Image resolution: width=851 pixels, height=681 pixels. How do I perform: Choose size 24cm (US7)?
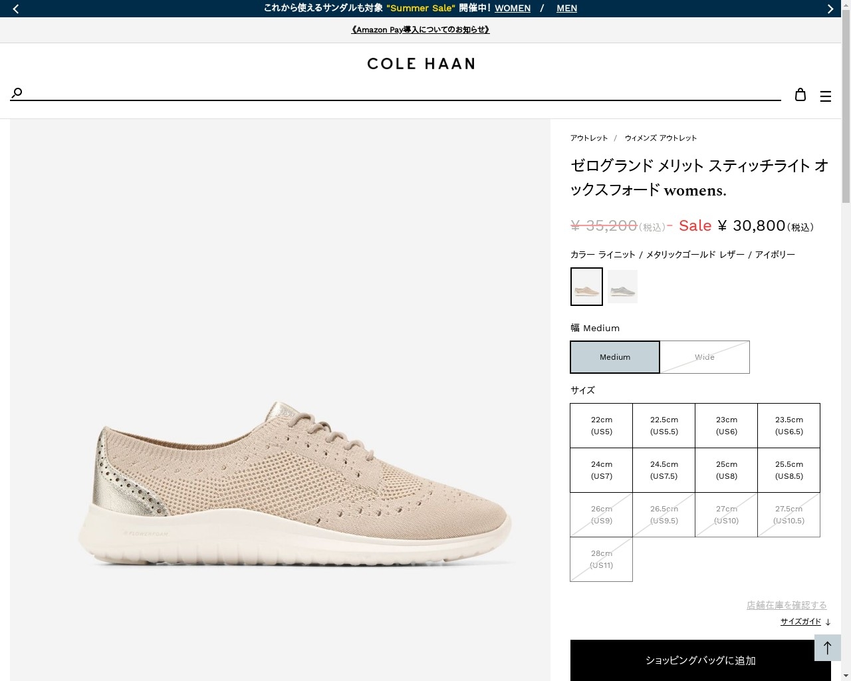pyautogui.click(x=602, y=470)
